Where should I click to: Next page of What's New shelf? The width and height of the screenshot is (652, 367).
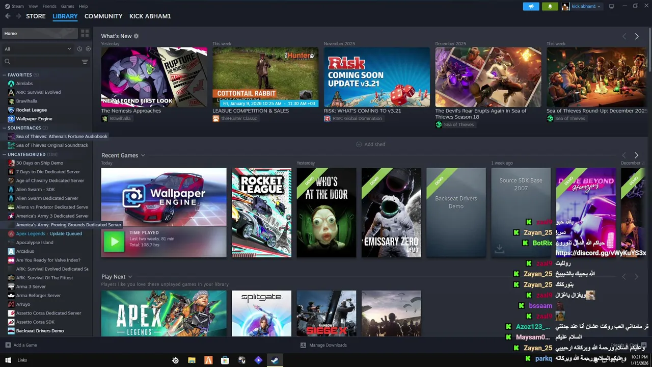pos(636,36)
